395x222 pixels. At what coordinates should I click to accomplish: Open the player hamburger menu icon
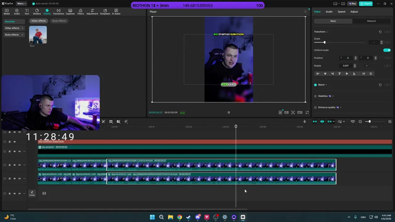point(306,12)
